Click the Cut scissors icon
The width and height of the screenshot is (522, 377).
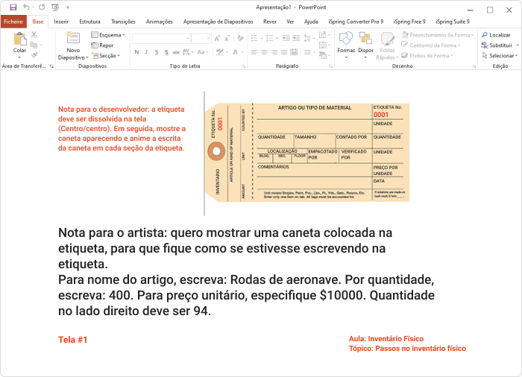34,34
